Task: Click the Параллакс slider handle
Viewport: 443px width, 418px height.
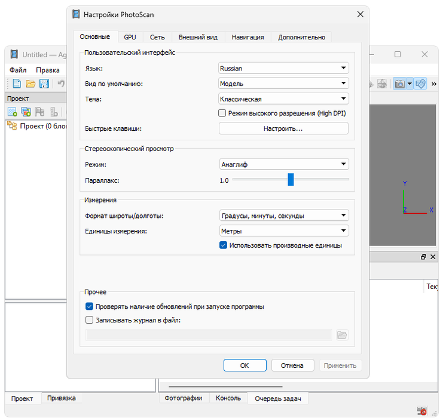Action: 291,180
